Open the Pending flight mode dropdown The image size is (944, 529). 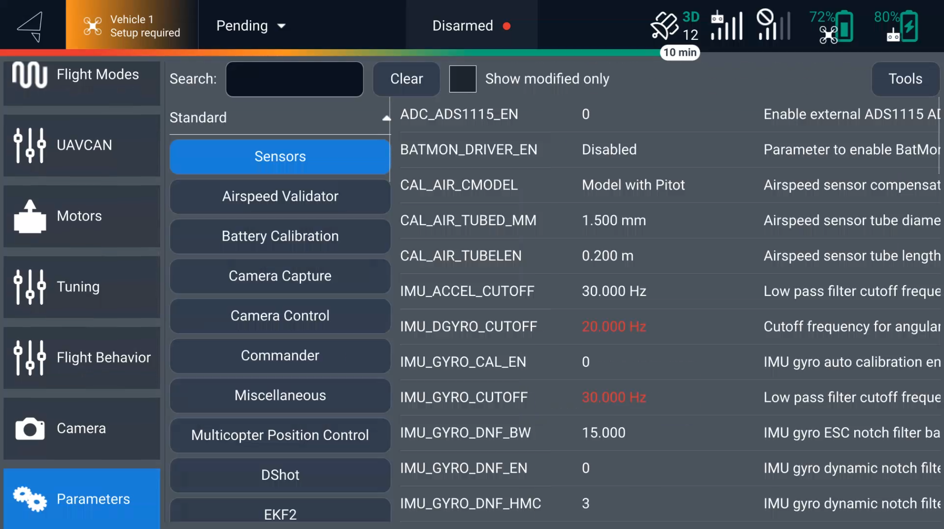[251, 26]
